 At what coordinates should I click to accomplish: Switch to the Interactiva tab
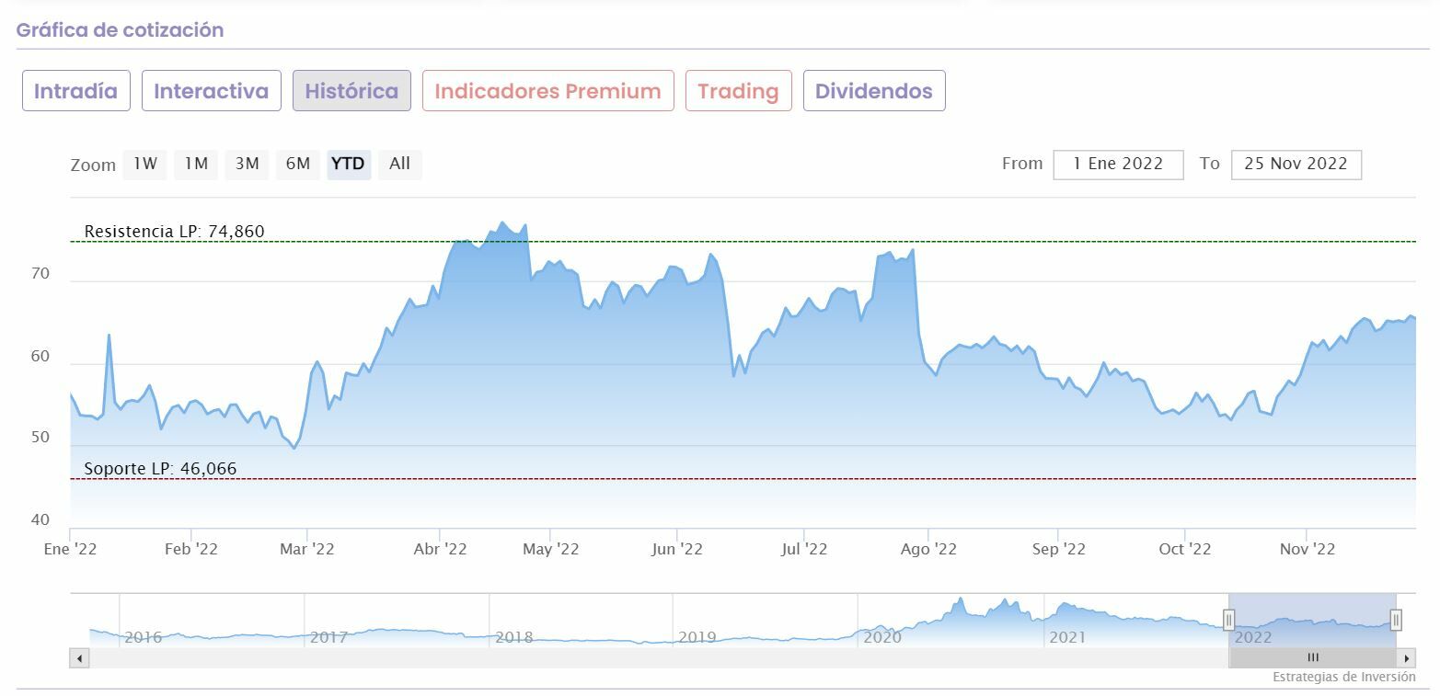click(x=211, y=91)
